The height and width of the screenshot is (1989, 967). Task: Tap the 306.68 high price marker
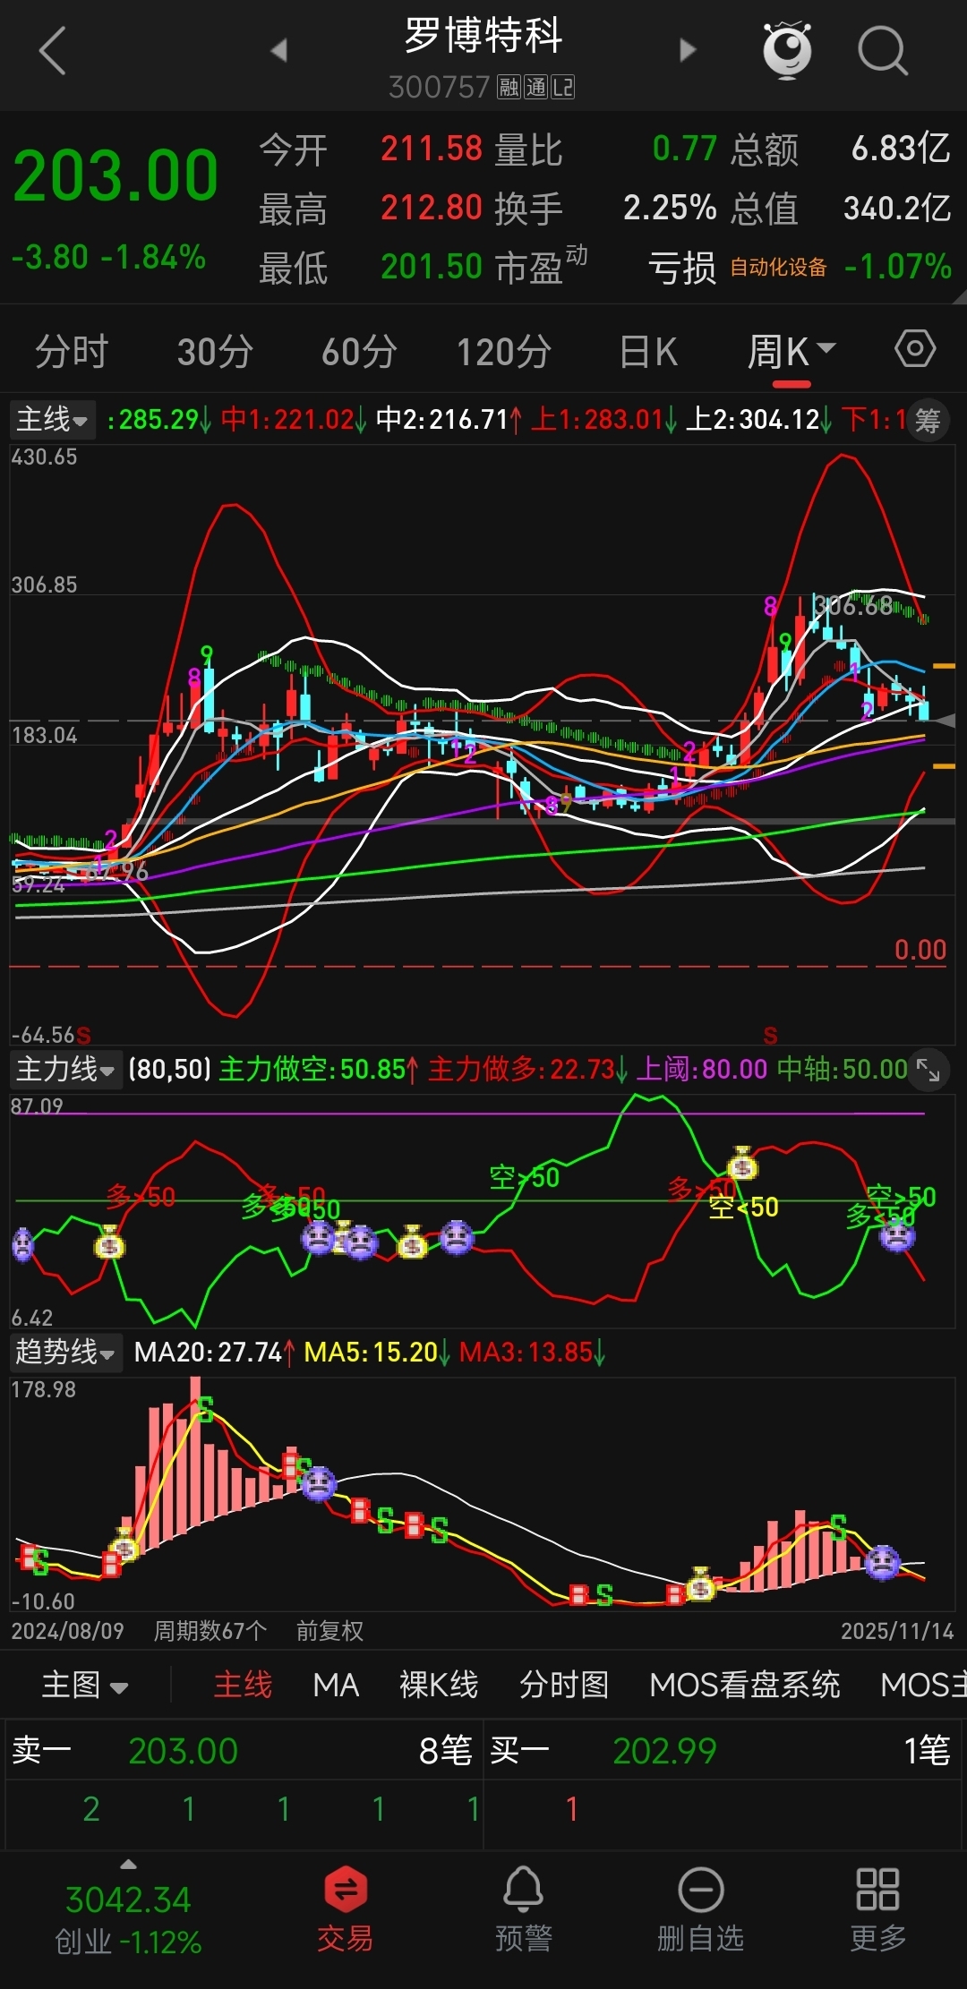coord(854,606)
